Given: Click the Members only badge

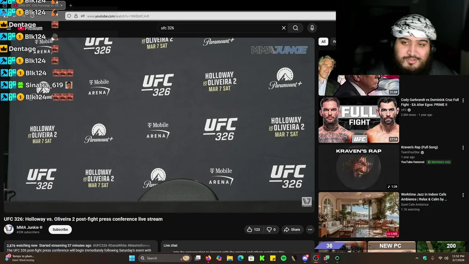Looking at the screenshot, I should pyautogui.click(x=439, y=162).
